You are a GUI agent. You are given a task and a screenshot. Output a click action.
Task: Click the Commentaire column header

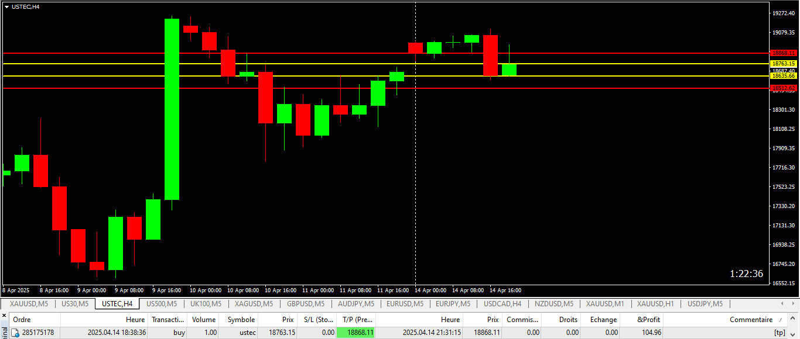725,320
